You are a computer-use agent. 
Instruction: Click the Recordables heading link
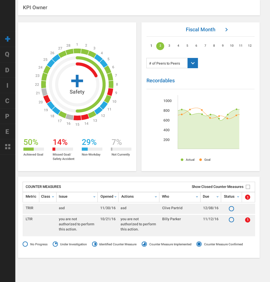160,80
